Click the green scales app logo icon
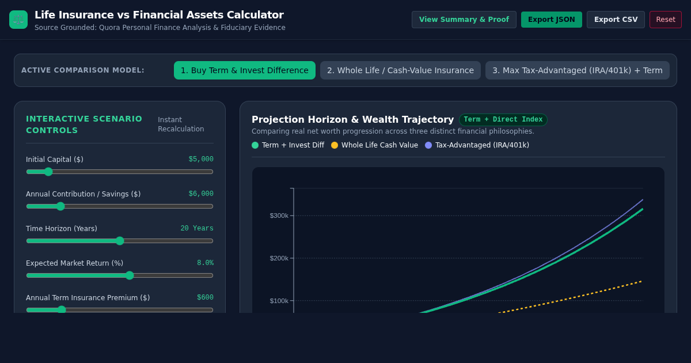 [18, 20]
